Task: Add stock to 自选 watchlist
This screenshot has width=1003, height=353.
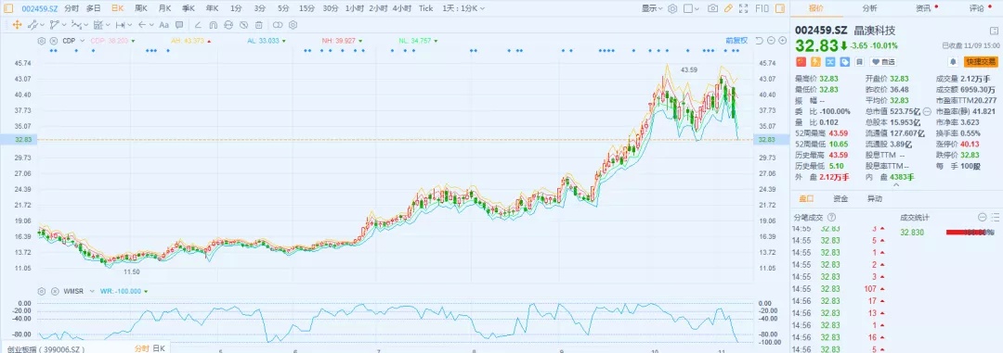Action: pos(883,62)
